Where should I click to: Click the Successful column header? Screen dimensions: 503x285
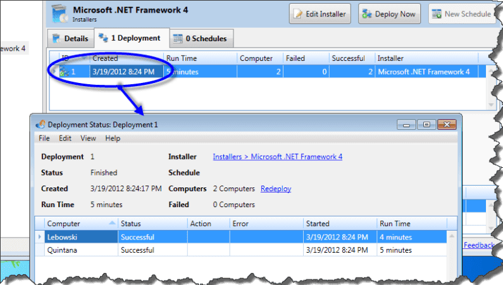(352, 58)
